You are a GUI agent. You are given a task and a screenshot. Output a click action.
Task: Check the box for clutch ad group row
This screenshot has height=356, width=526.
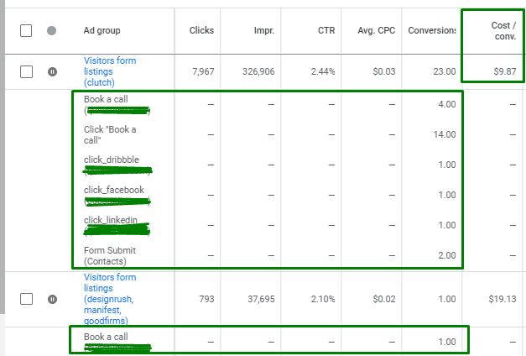(26, 72)
